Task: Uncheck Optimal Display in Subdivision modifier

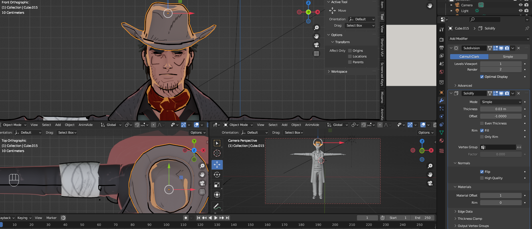Action: [x=482, y=77]
